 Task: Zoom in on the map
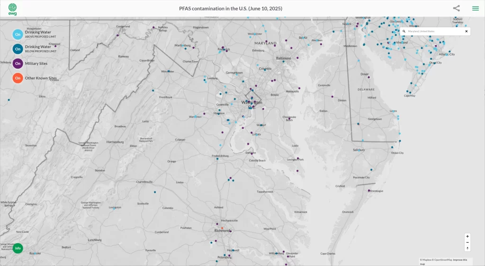467,236
